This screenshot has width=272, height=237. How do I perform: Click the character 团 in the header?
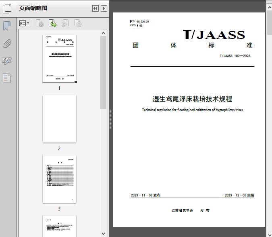point(136,45)
